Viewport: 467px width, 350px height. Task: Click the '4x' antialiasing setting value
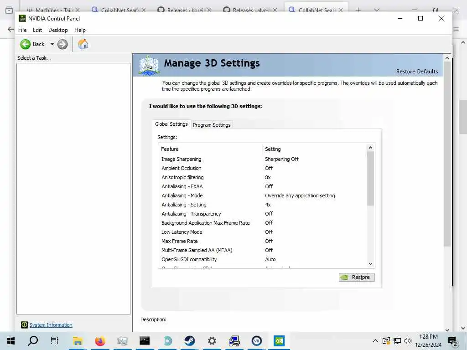click(x=268, y=205)
